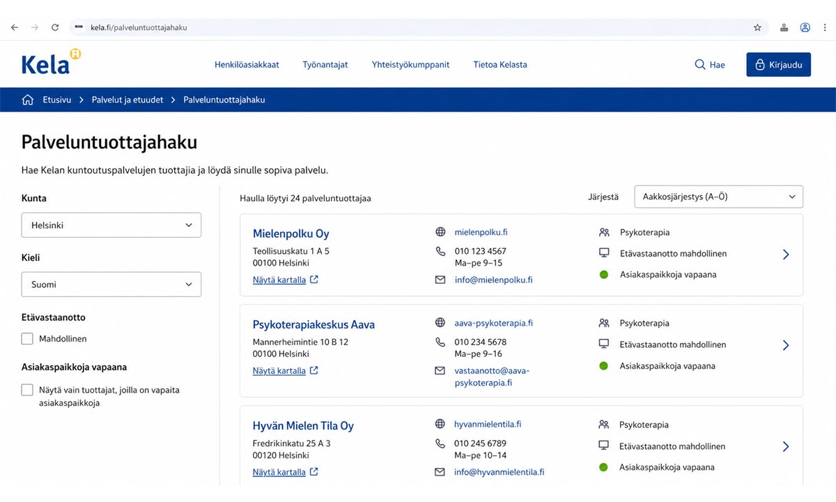Click monitor icon in Mielenpolku Oy card
The width and height of the screenshot is (836, 502).
tap(604, 254)
